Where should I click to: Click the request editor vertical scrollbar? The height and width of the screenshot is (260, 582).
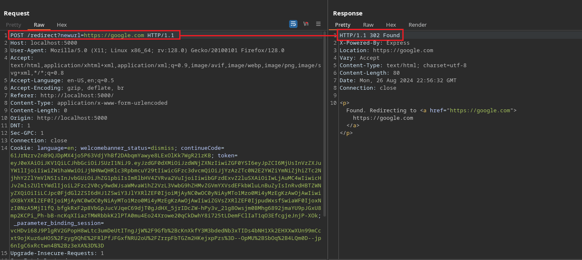[x=325, y=125]
